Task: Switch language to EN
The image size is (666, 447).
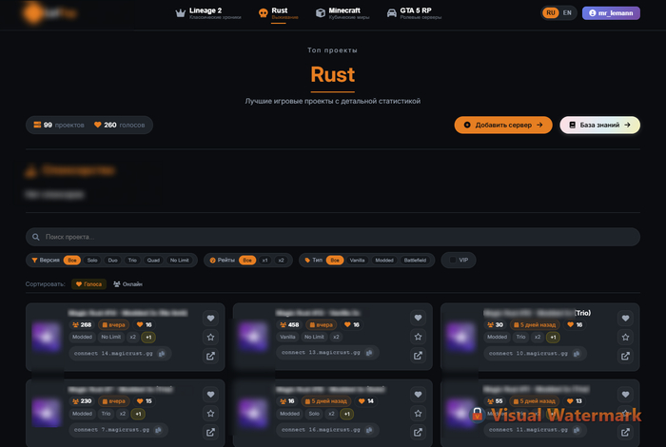Action: pos(567,12)
